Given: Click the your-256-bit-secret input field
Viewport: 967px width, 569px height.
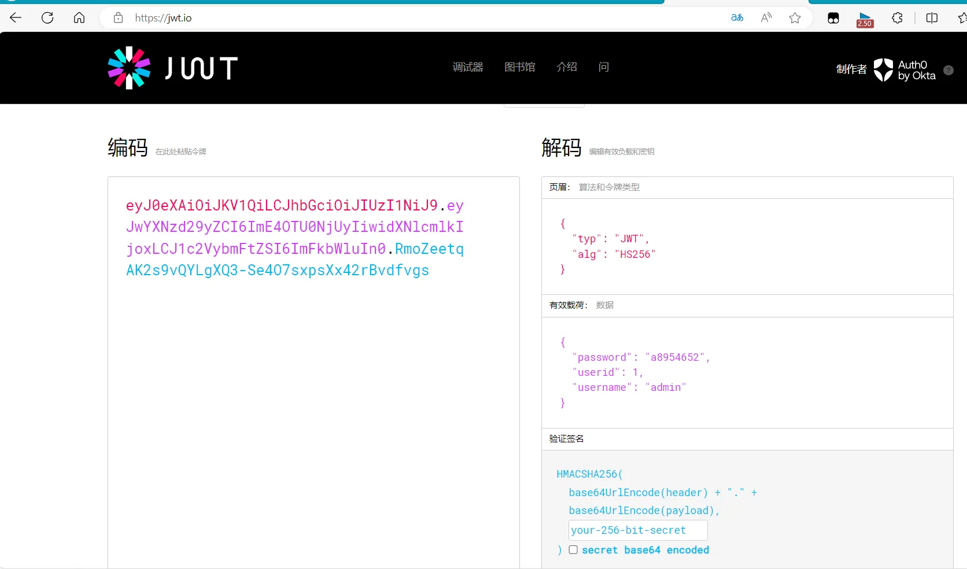Looking at the screenshot, I should coord(637,530).
